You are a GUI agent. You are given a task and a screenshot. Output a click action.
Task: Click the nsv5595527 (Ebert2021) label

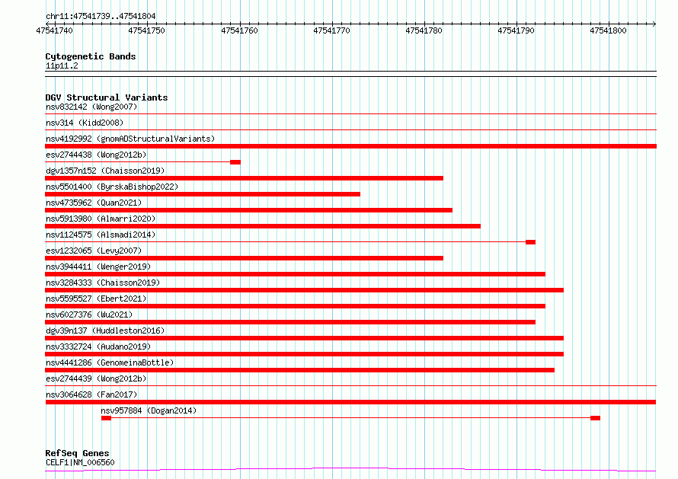[x=96, y=299]
